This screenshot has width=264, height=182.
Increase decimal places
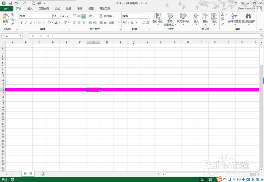(143, 22)
